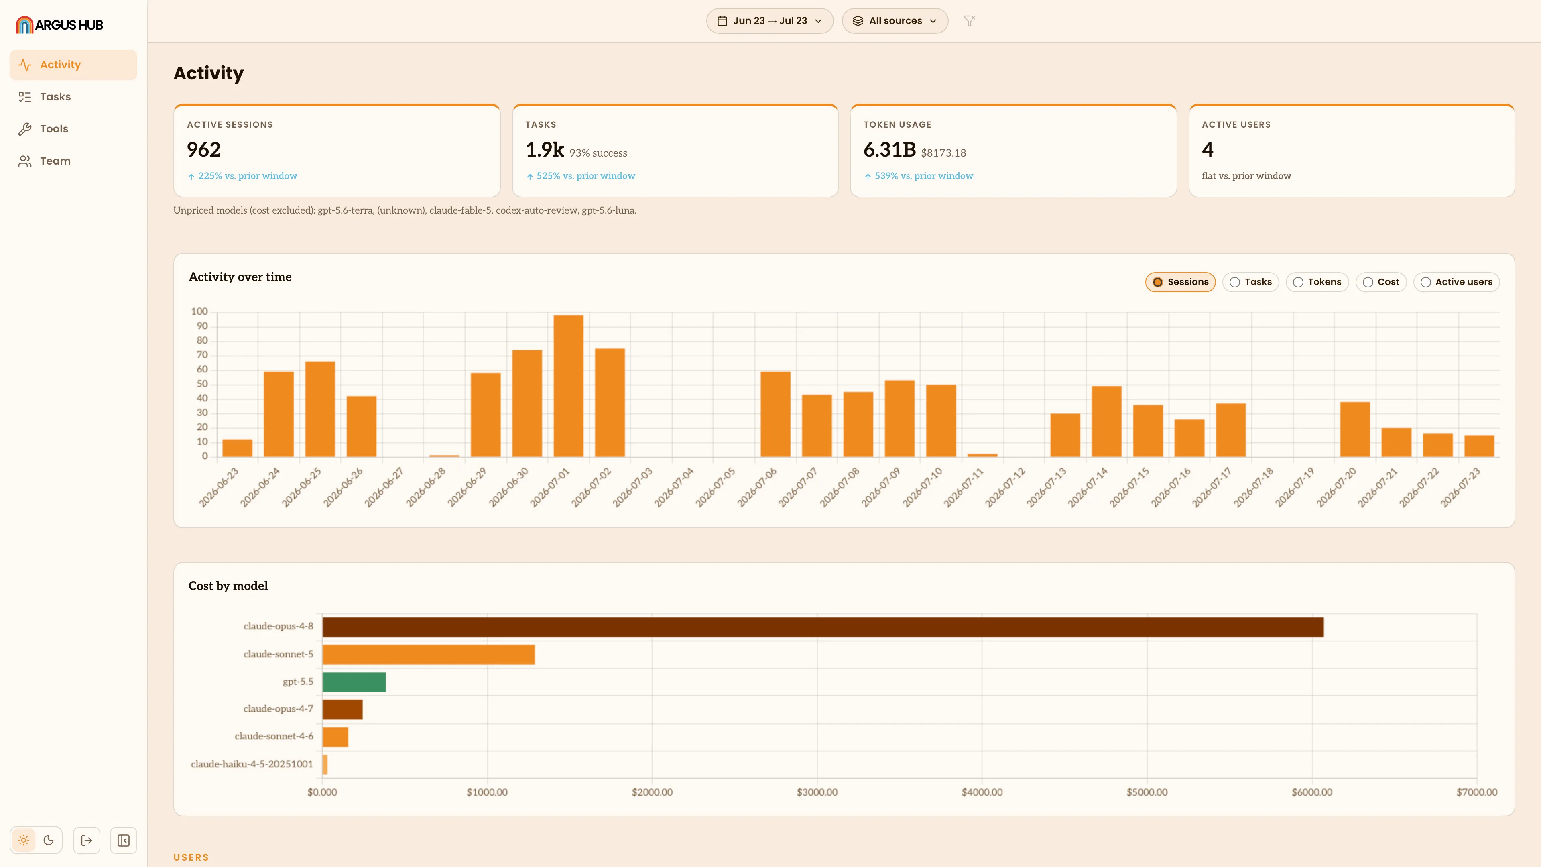Click '225% vs. prior window' text

pyautogui.click(x=247, y=176)
